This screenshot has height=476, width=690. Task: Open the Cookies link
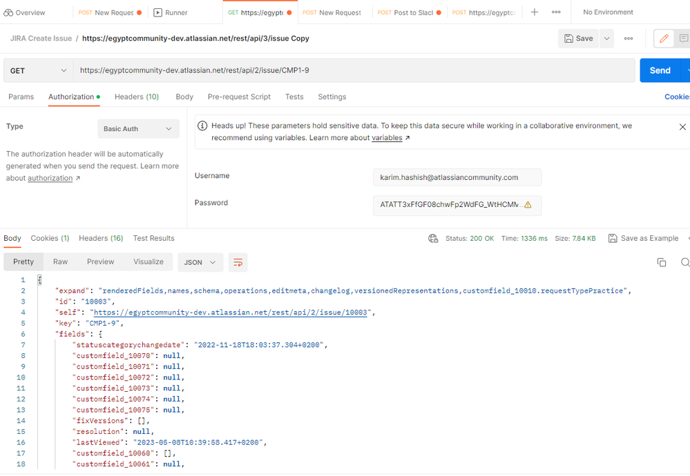(x=677, y=97)
